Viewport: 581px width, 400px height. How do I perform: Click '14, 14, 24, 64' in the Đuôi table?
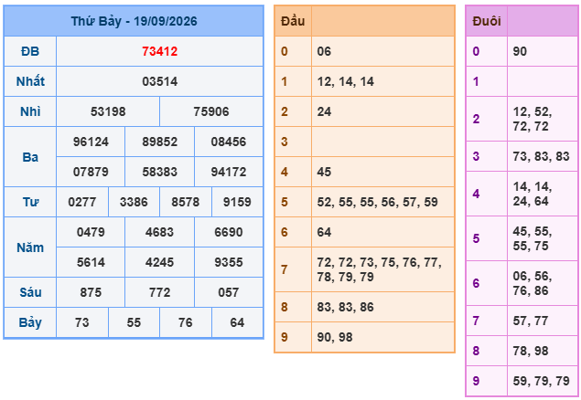533,194
